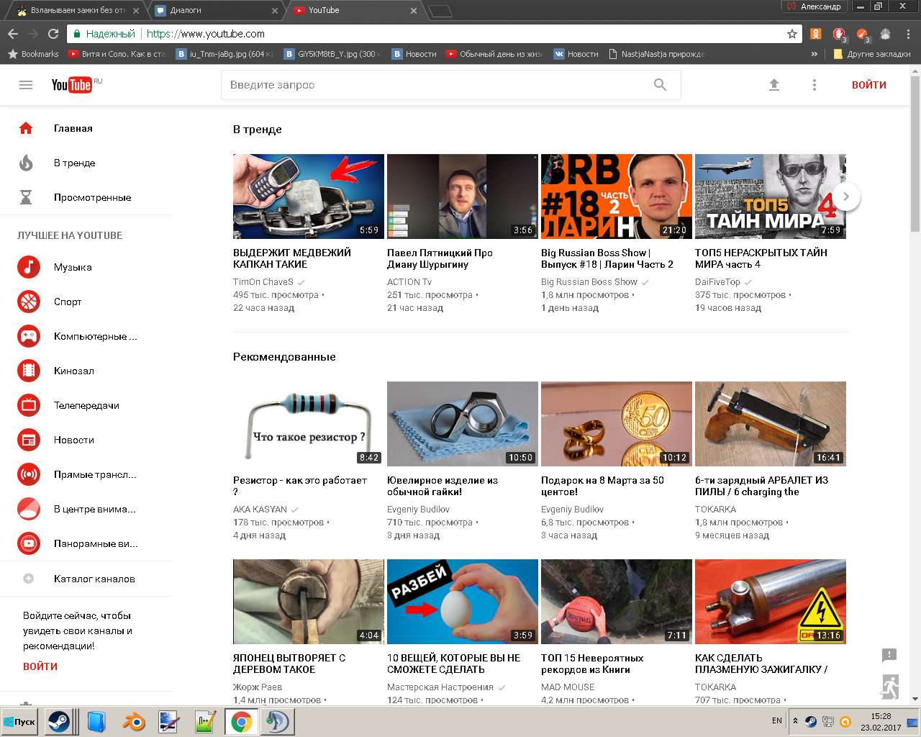Click the EN language indicator in tray
The height and width of the screenshot is (737, 921).
777,720
